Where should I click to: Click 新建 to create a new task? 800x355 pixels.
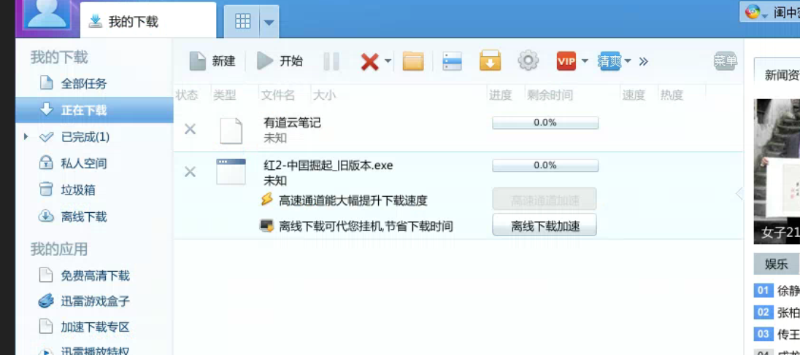(x=212, y=62)
